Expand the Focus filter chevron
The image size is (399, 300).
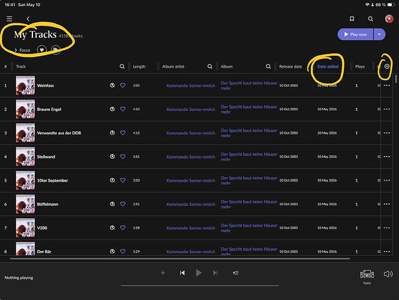pyautogui.click(x=16, y=50)
